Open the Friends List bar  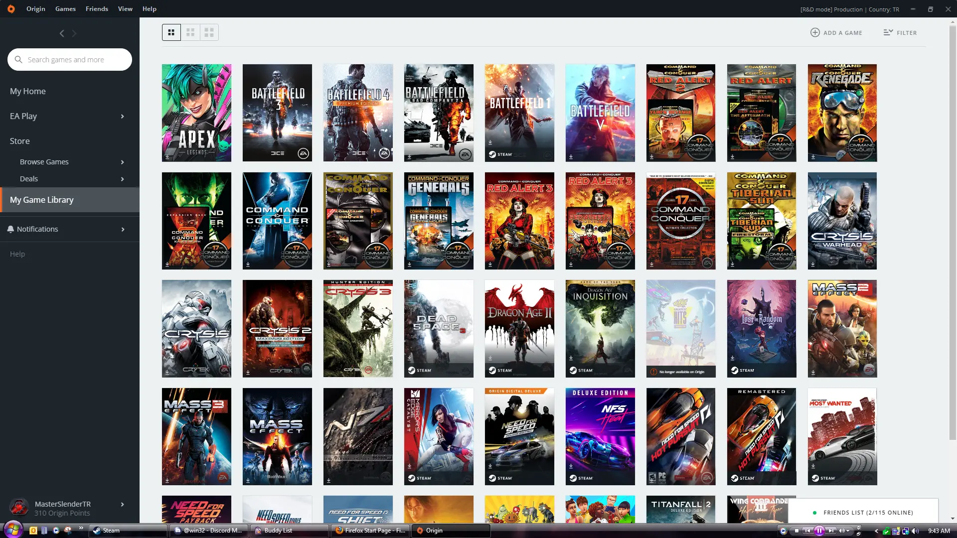point(863,512)
